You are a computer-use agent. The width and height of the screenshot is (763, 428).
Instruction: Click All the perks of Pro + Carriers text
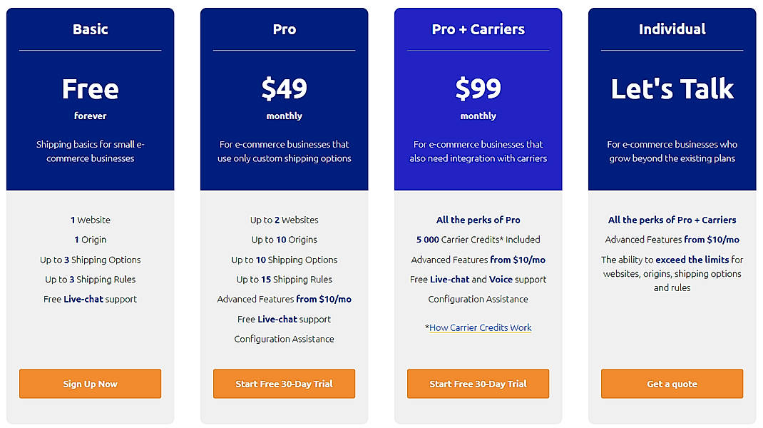coord(672,220)
